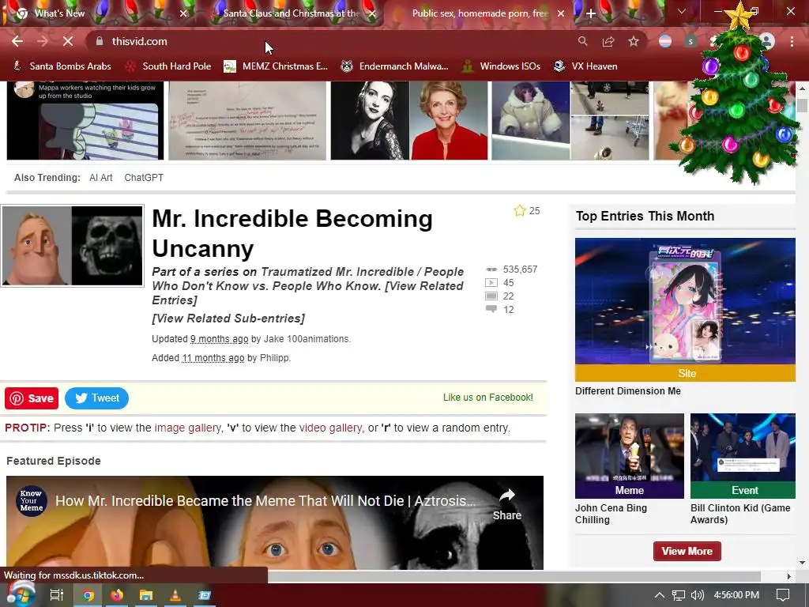Image resolution: width=809 pixels, height=607 pixels.
Task: Bookmark this page with the star icon
Action: pyautogui.click(x=634, y=41)
